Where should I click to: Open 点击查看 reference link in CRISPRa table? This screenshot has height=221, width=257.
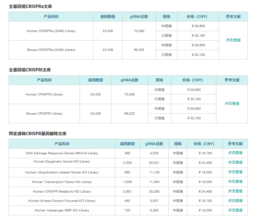click(233, 40)
